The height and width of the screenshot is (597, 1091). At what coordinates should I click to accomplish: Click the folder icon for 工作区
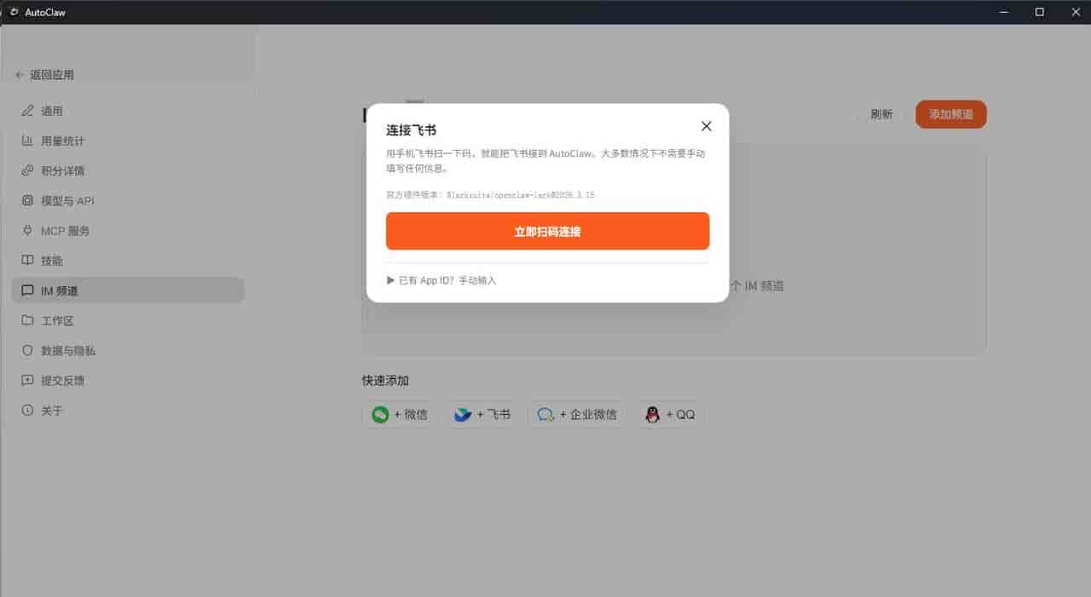27,321
